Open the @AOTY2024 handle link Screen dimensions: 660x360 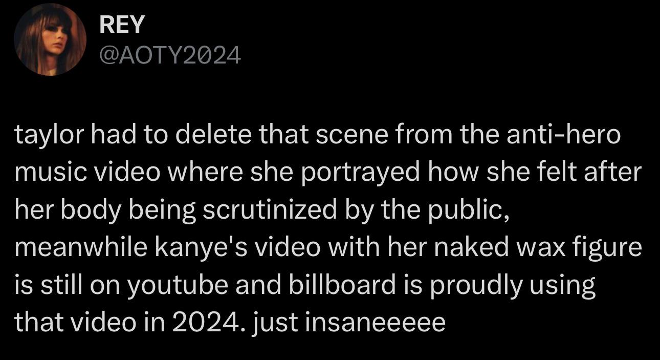pyautogui.click(x=170, y=55)
